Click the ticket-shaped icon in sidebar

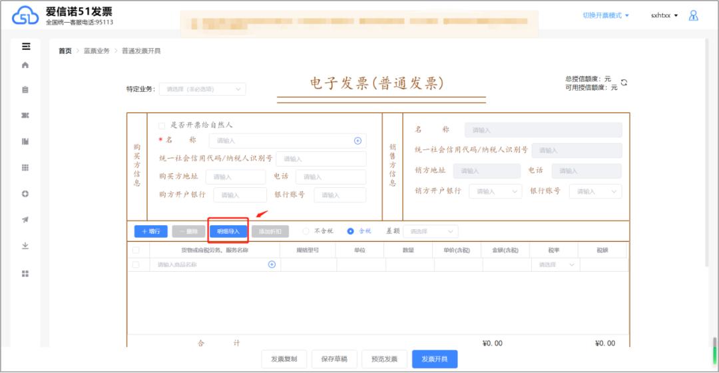click(25, 115)
